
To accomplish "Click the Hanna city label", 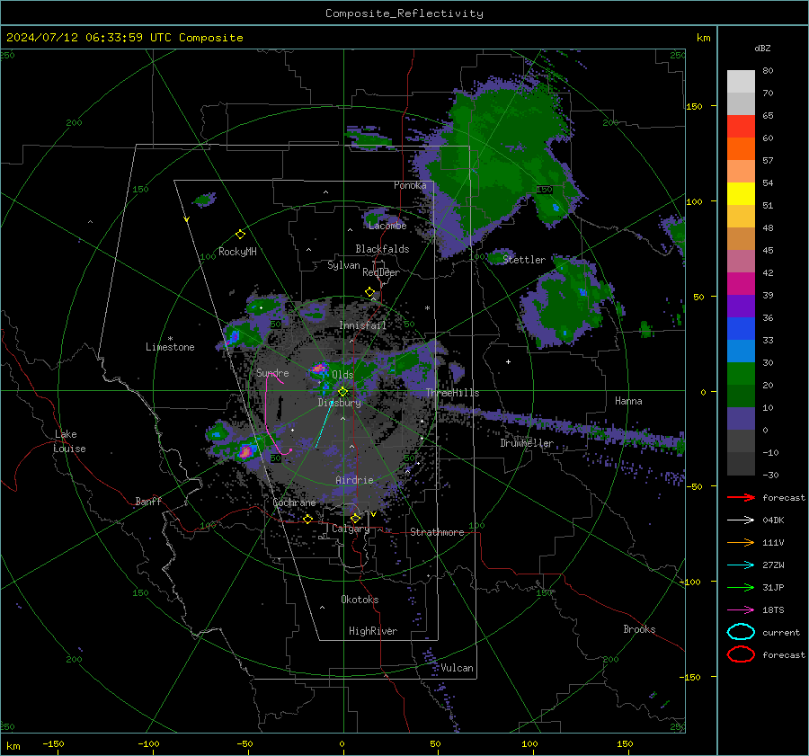I will [x=628, y=401].
